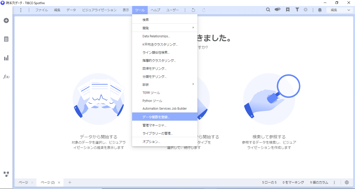Click the undo arrow
Screen dimensions: 355x189
[x=193, y=10]
